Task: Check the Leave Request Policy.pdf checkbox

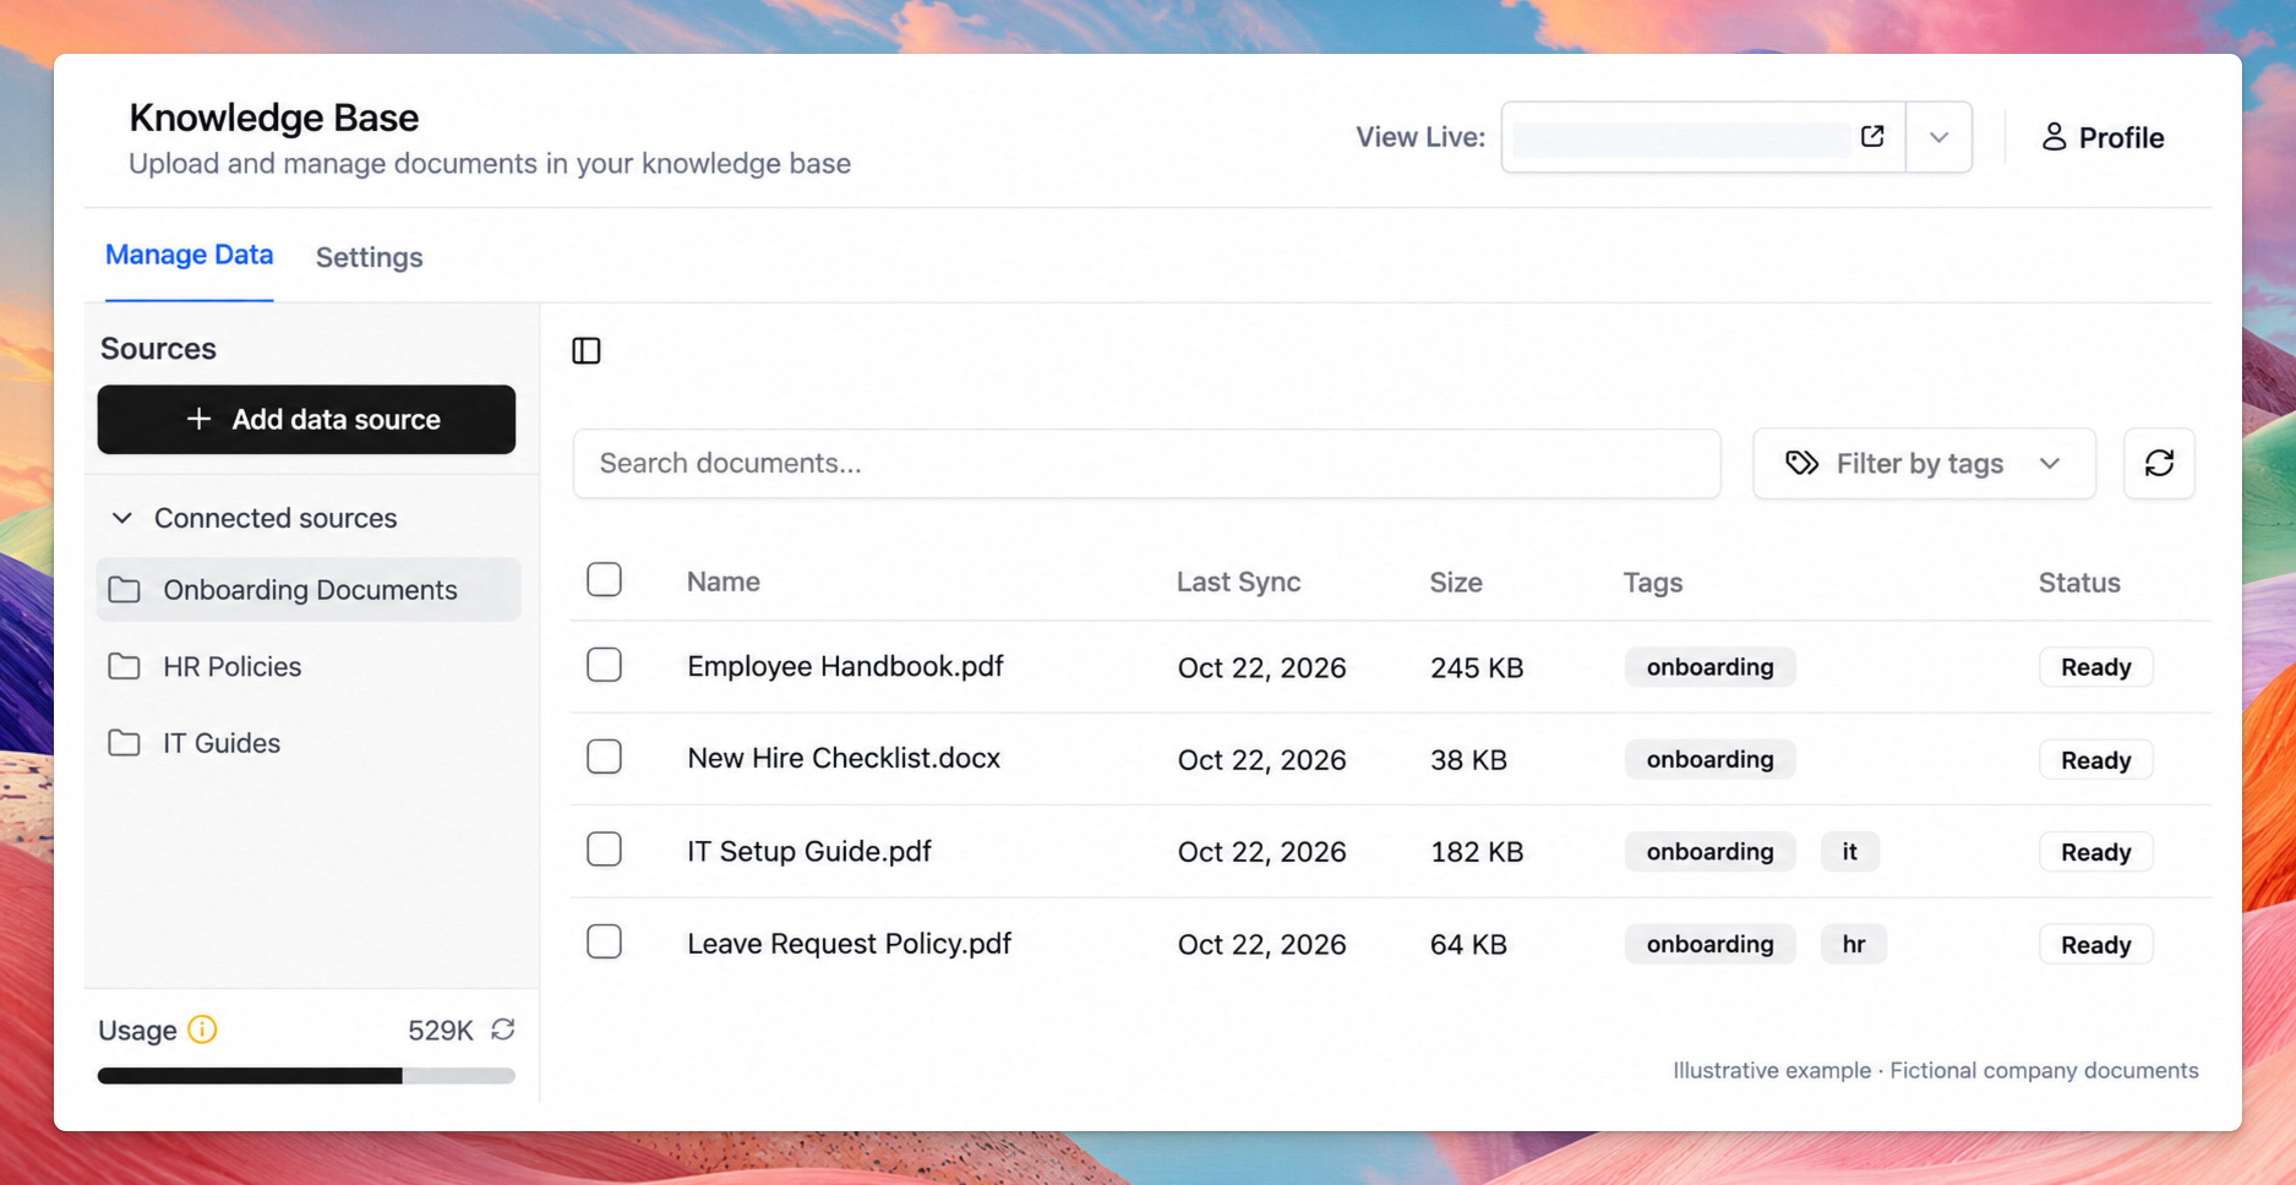Action: [604, 942]
